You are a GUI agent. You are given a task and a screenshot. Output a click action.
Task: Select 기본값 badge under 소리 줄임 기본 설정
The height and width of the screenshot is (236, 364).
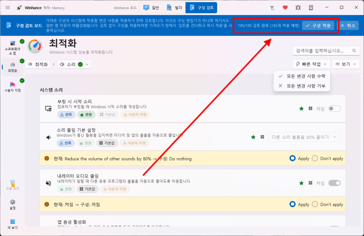(107, 143)
